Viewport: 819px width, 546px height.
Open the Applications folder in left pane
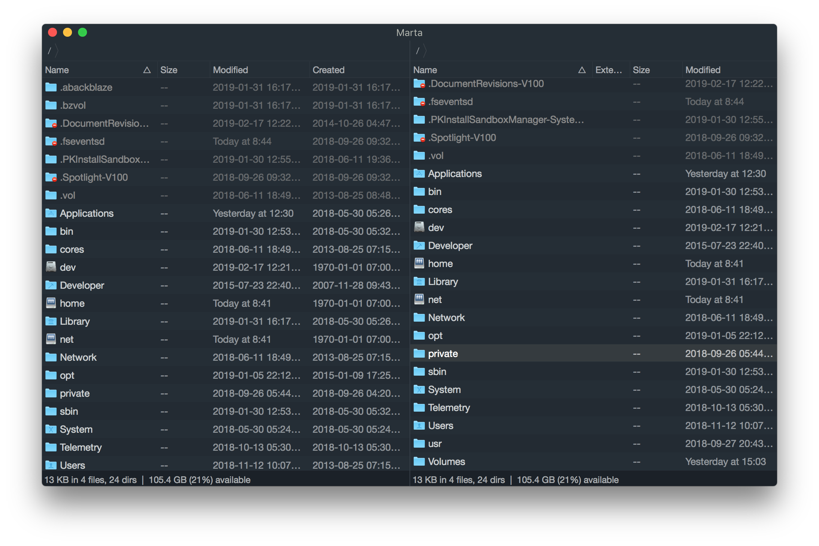(51, 213)
